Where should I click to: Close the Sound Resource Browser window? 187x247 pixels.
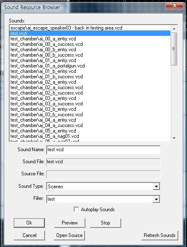coord(175,5)
